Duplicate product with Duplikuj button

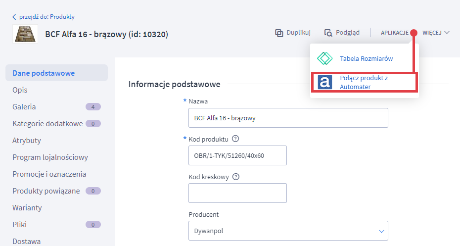(293, 33)
